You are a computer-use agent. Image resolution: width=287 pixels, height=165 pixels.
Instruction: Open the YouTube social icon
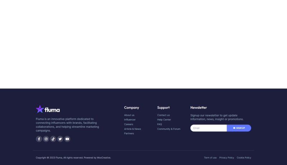coord(67,139)
